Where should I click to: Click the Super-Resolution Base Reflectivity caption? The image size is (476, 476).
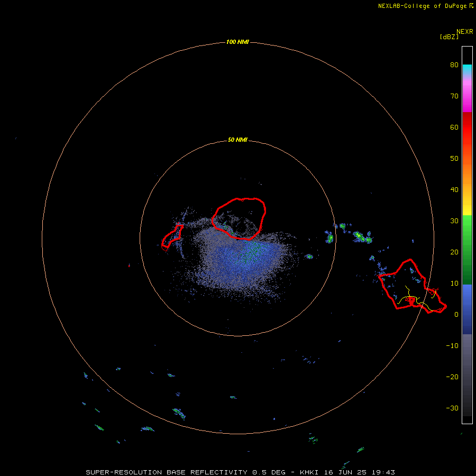click(240, 472)
